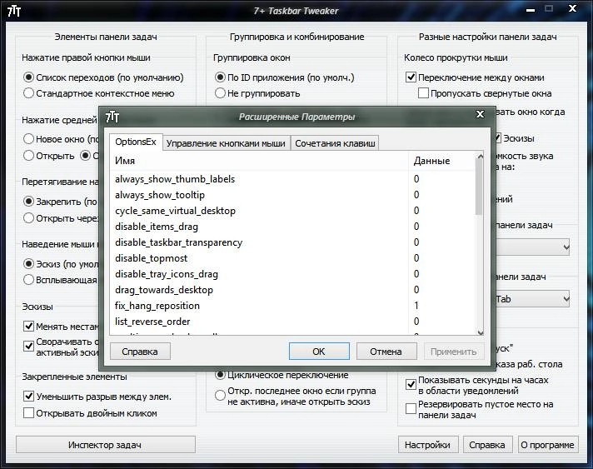Select Список переходов (по умолчанию) radio

[29, 77]
